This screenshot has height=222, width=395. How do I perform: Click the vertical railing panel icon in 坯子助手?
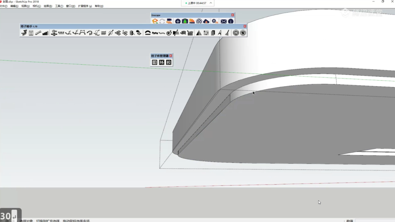[x=31, y=33]
